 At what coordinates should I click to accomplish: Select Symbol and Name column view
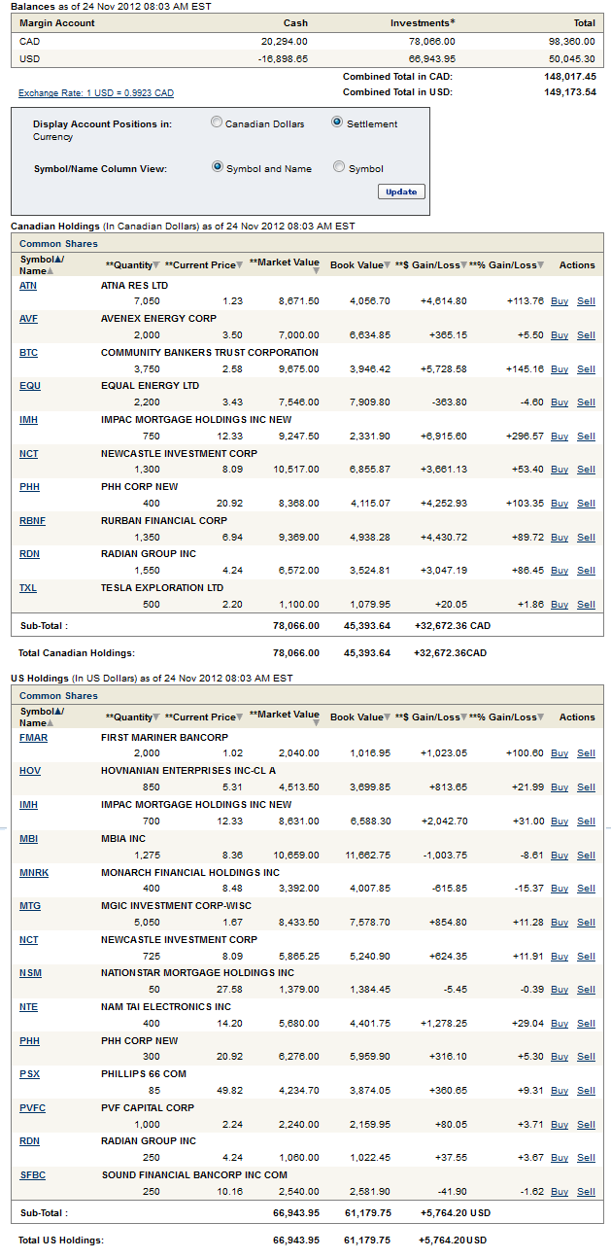[218, 167]
